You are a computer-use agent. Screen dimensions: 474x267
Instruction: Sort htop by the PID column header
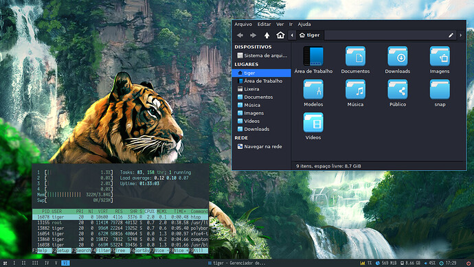tap(45, 211)
